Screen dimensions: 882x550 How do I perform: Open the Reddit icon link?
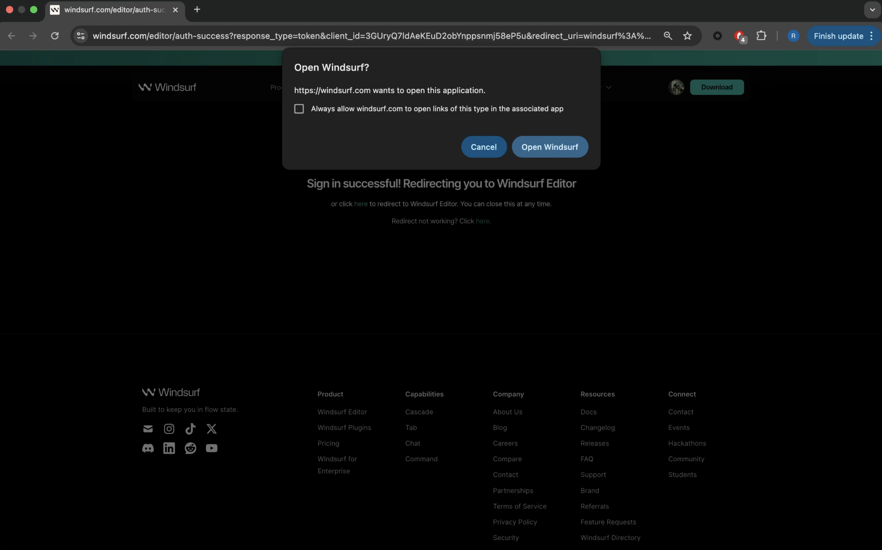click(190, 448)
